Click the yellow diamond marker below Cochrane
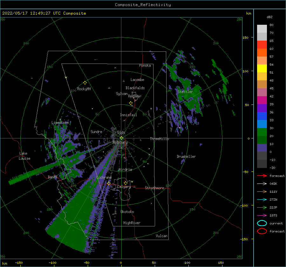 (x=109, y=183)
